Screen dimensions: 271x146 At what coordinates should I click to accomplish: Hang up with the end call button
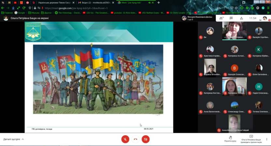pyautogui.click(x=135, y=139)
